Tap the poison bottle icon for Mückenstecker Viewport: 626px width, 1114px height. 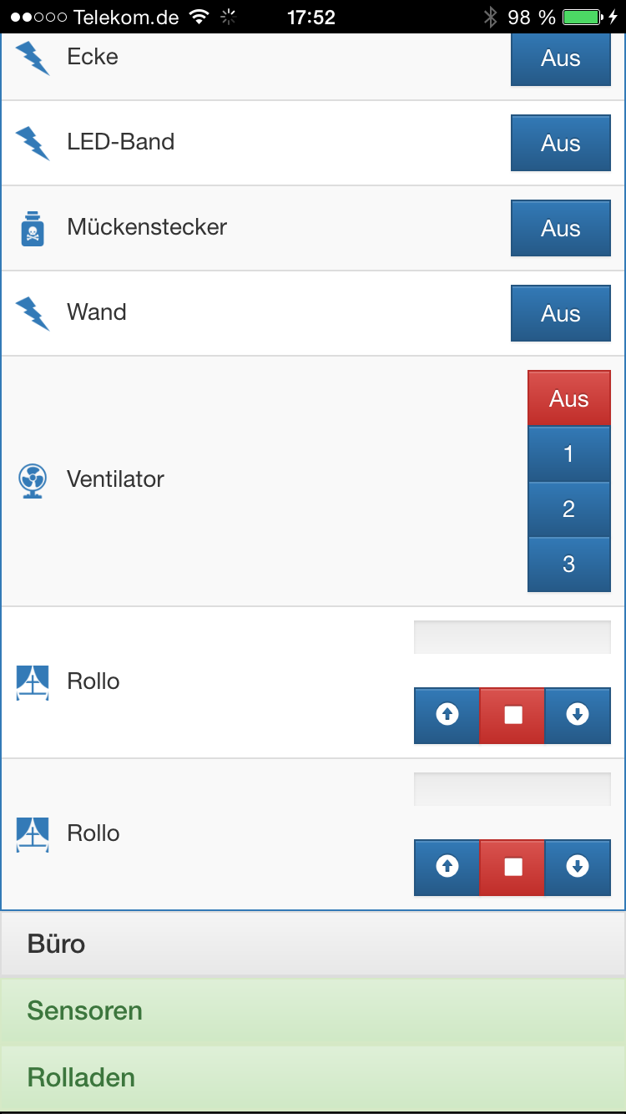pyautogui.click(x=33, y=228)
